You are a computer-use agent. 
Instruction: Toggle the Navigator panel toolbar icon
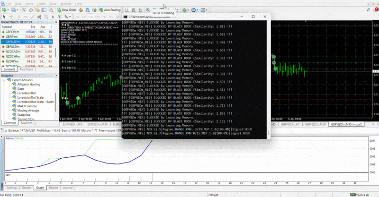37,10
